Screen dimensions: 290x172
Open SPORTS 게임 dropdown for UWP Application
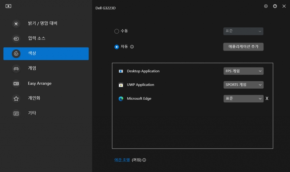(x=243, y=85)
